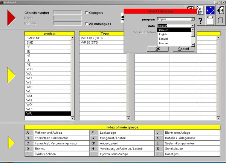Open group A Rahmen und Aufbau
The width and height of the screenshot is (226, 163).
pyautogui.click(x=57, y=133)
